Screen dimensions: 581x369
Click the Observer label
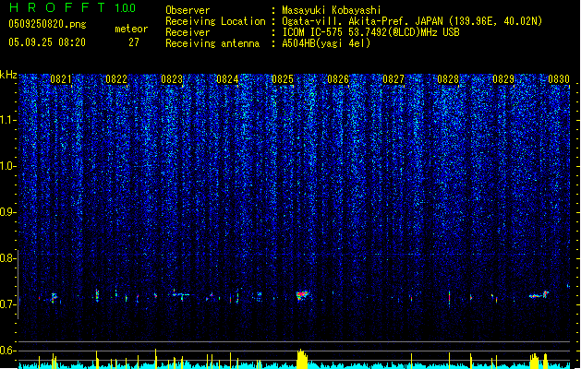coord(188,10)
